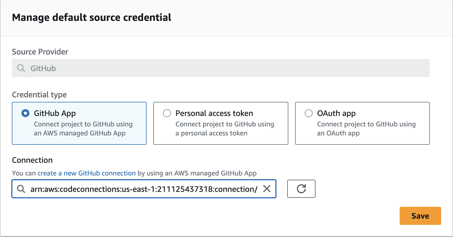Open the Source Provider GitHub selector
The height and width of the screenshot is (237, 453).
point(220,68)
